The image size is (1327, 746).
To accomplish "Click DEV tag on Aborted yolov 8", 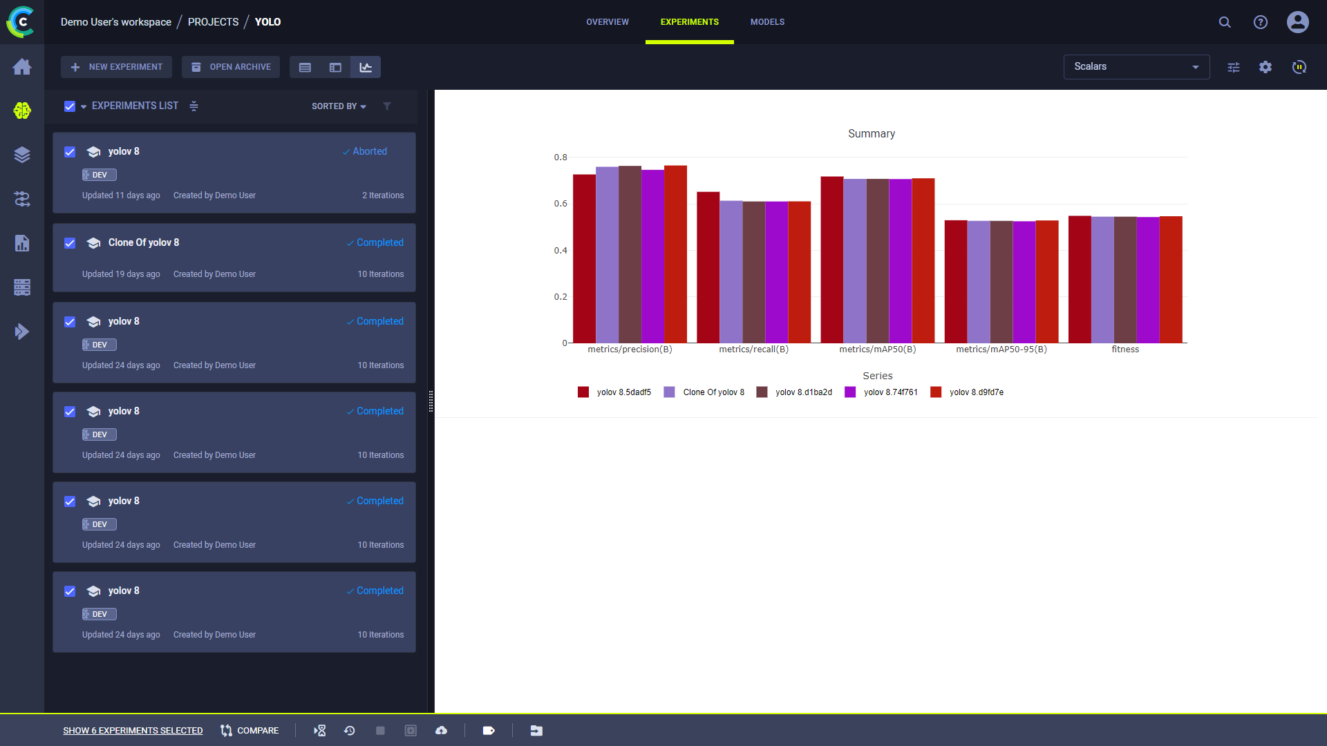I will 100,175.
